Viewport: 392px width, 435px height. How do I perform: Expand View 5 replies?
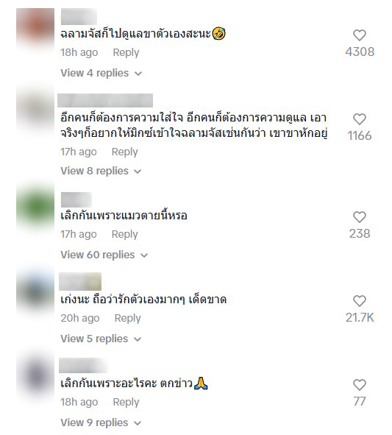pos(101,339)
